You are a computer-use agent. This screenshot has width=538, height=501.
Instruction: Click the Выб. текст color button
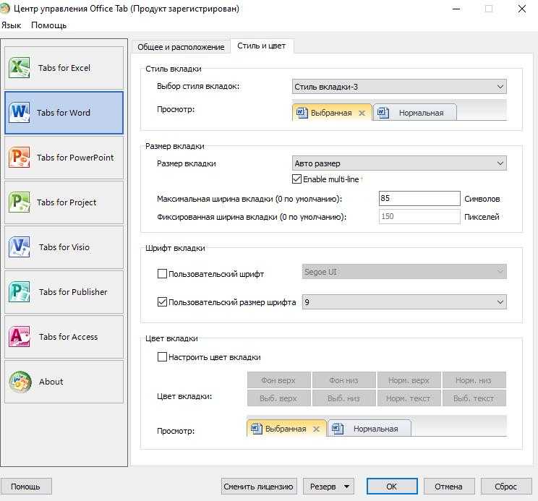pos(474,398)
